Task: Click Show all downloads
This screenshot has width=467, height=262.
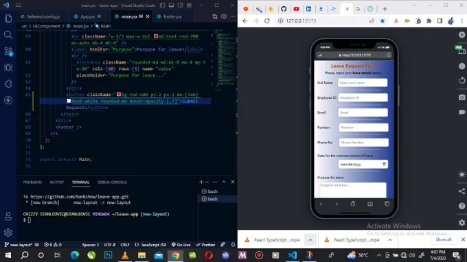Action: [444, 239]
